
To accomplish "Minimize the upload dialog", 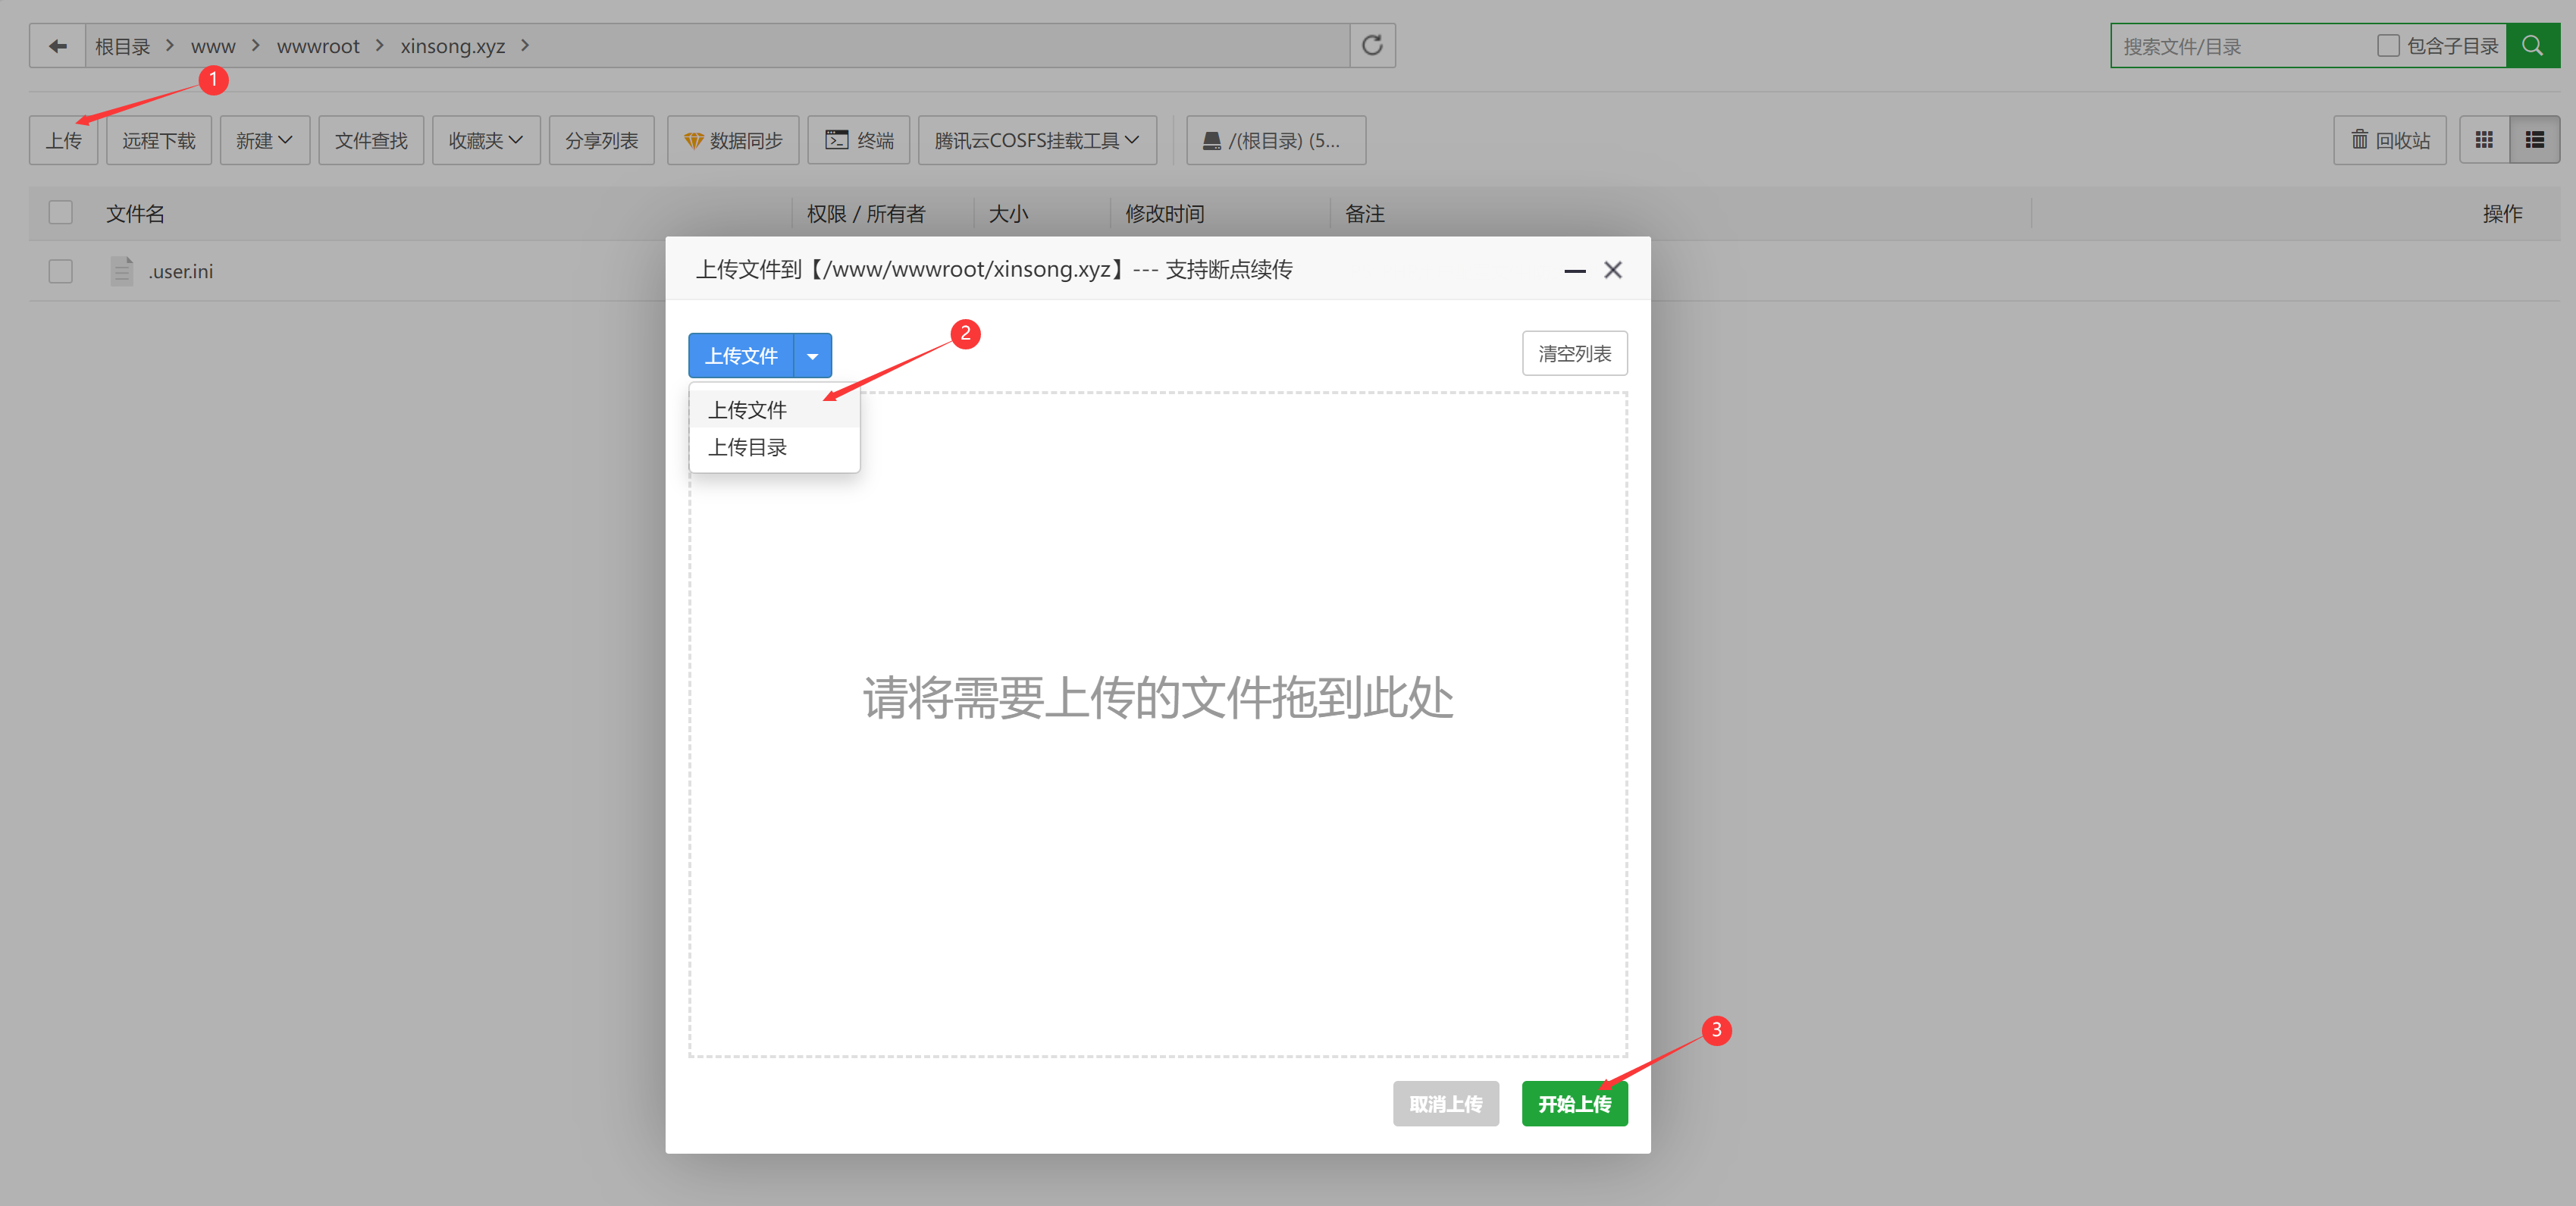I will 1575,270.
